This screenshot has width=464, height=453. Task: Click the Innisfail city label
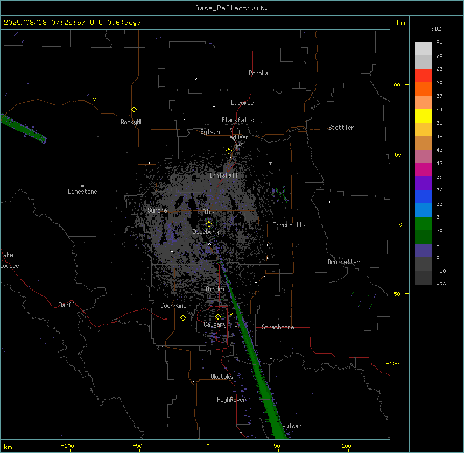[223, 175]
